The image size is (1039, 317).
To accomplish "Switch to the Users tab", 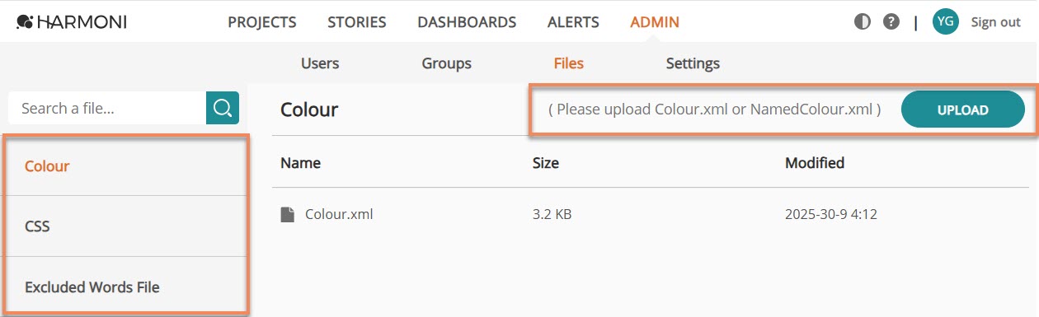I will point(320,63).
